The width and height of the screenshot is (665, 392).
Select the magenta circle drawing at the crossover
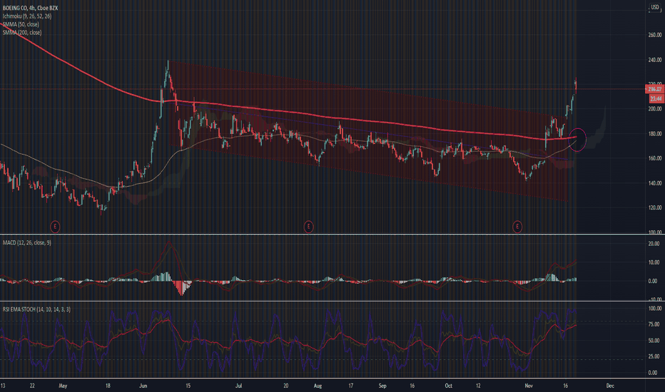[578, 139]
